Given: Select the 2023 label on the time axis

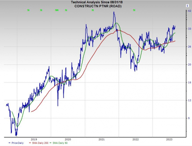Looking at the screenshot, I should [169, 139].
